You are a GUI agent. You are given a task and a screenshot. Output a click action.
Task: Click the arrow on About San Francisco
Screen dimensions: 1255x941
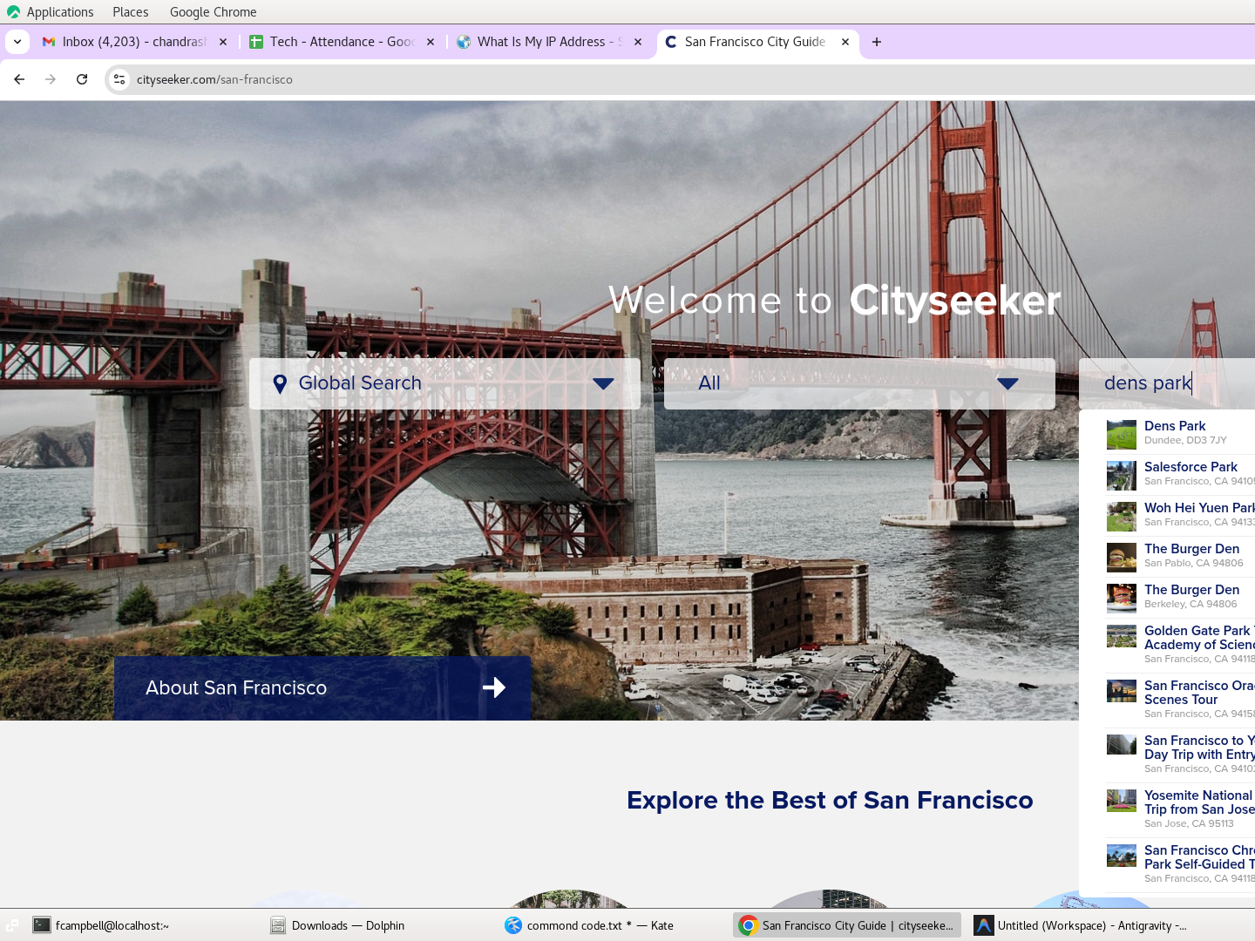(x=493, y=687)
